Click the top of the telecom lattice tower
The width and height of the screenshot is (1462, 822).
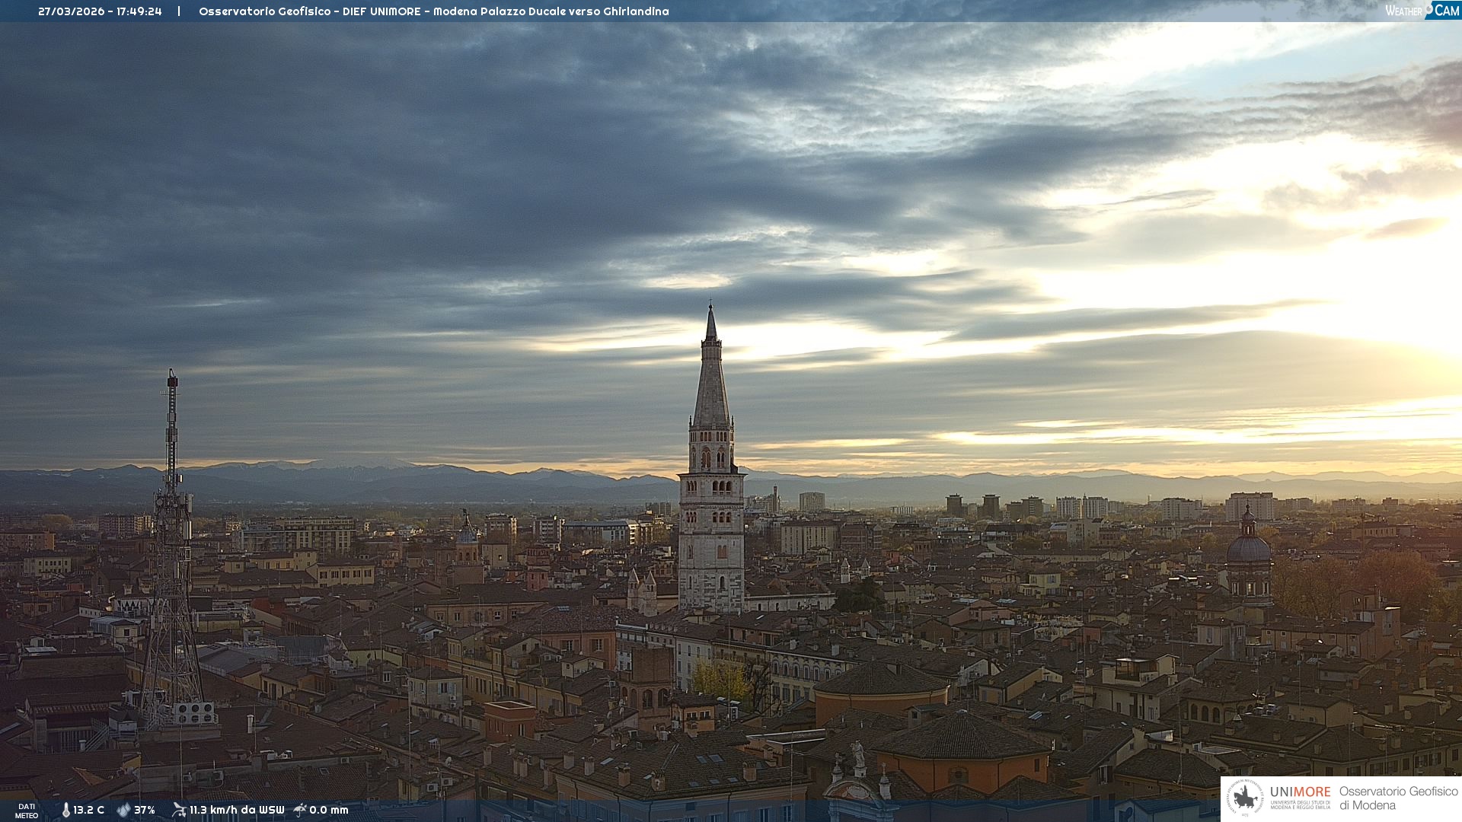(172, 377)
